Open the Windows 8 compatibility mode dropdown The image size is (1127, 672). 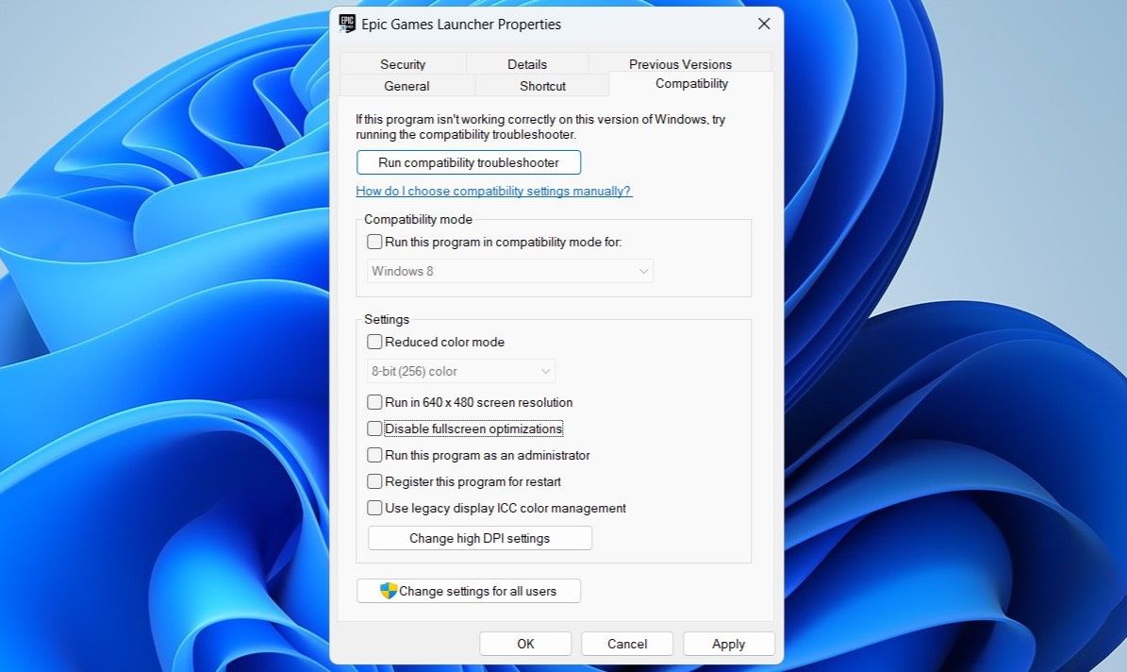[509, 271]
